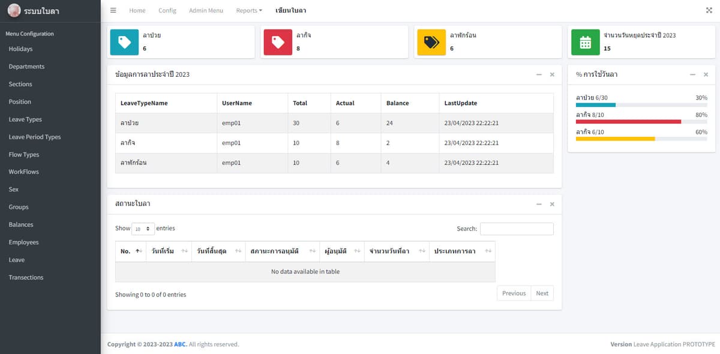Close the สถานะใบลา card
The image size is (720, 354).
pos(552,204)
